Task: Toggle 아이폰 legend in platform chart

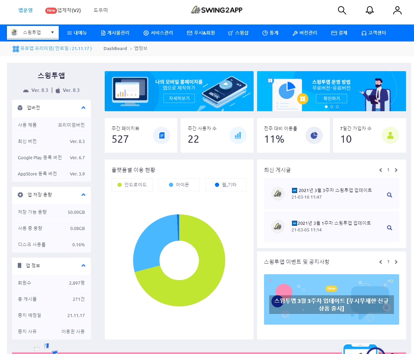Action: coord(179,185)
